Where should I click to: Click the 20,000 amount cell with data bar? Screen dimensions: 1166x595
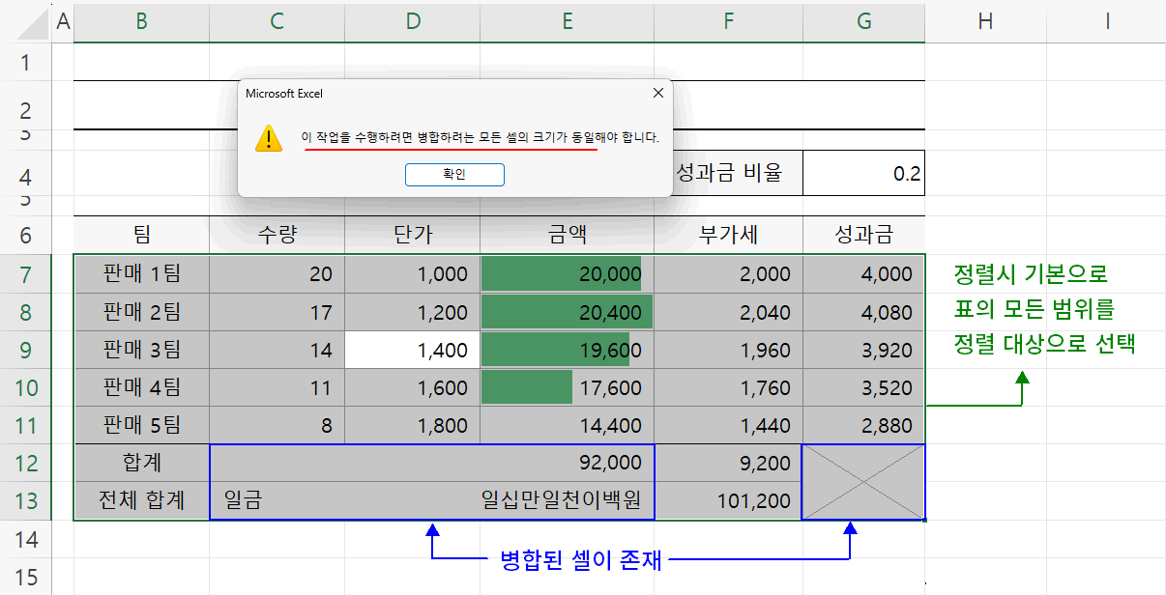(567, 273)
